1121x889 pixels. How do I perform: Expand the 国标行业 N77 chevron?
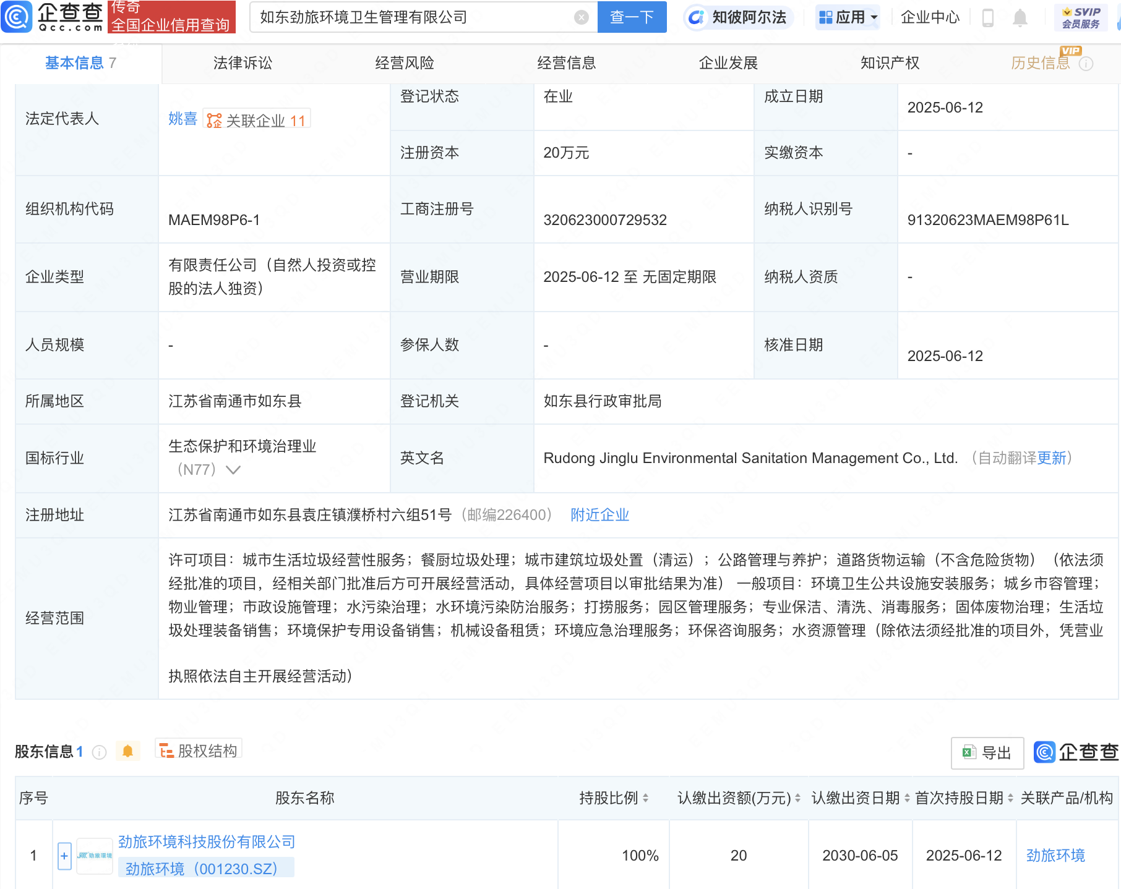(x=233, y=470)
